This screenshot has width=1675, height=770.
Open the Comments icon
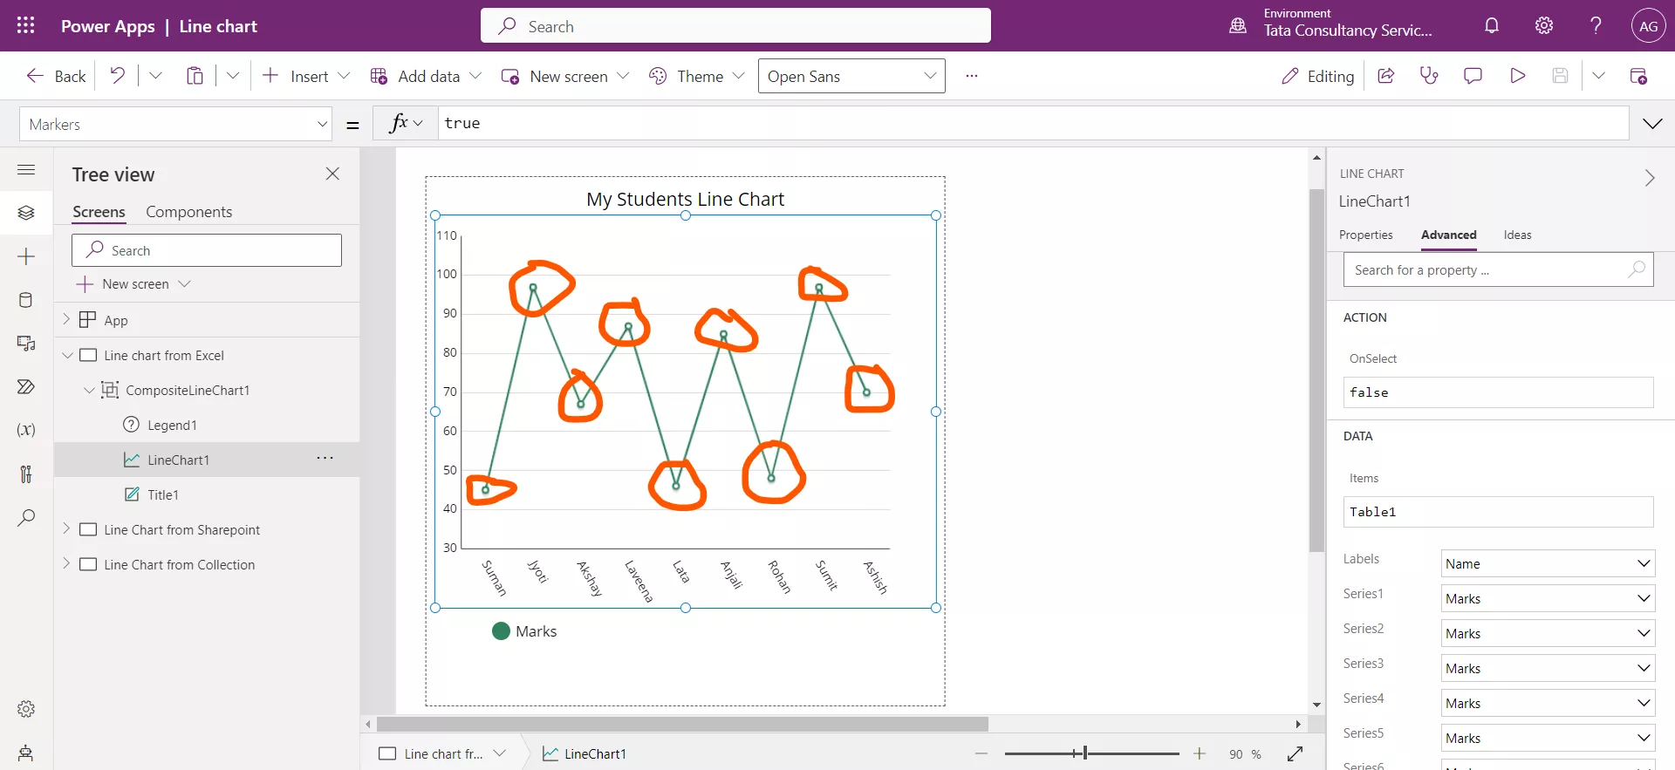pyautogui.click(x=1473, y=76)
